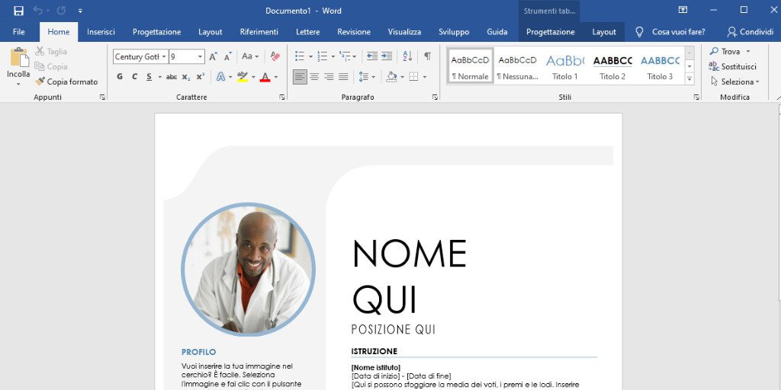Viewport: 781px width, 390px height.
Task: Open the Sviluppo tab
Action: pos(454,32)
